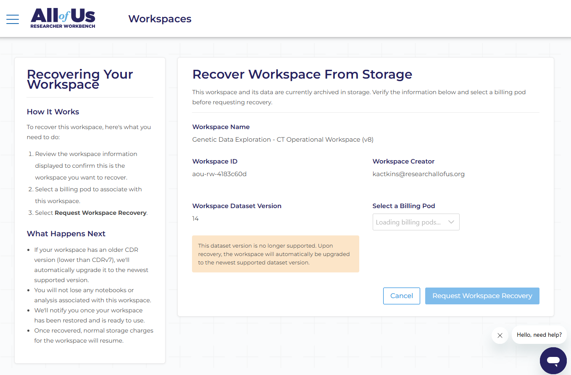Click Request Workspace Recovery button

tap(482, 296)
